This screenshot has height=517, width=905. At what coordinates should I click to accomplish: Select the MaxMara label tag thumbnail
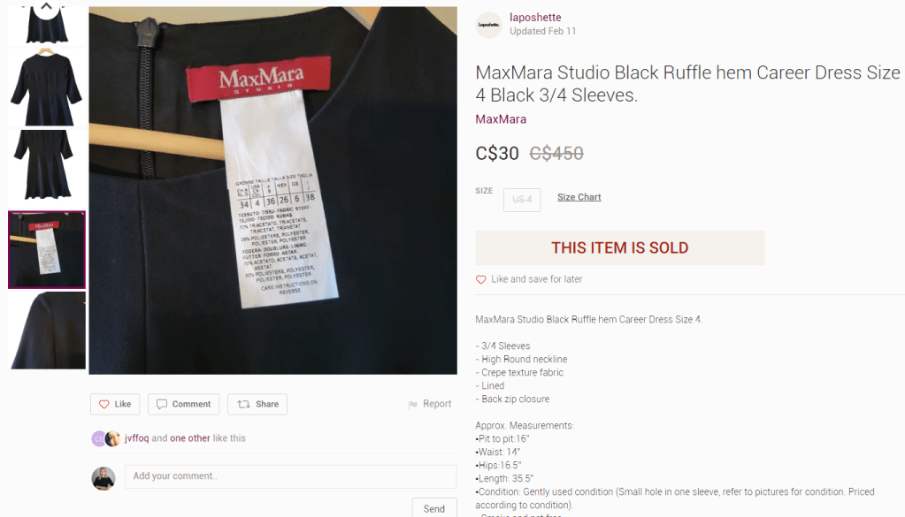pos(47,249)
